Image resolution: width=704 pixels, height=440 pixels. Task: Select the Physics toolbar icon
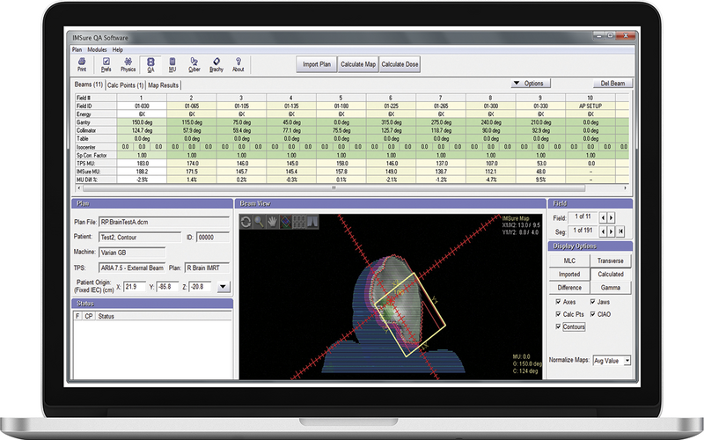pyautogui.click(x=128, y=62)
